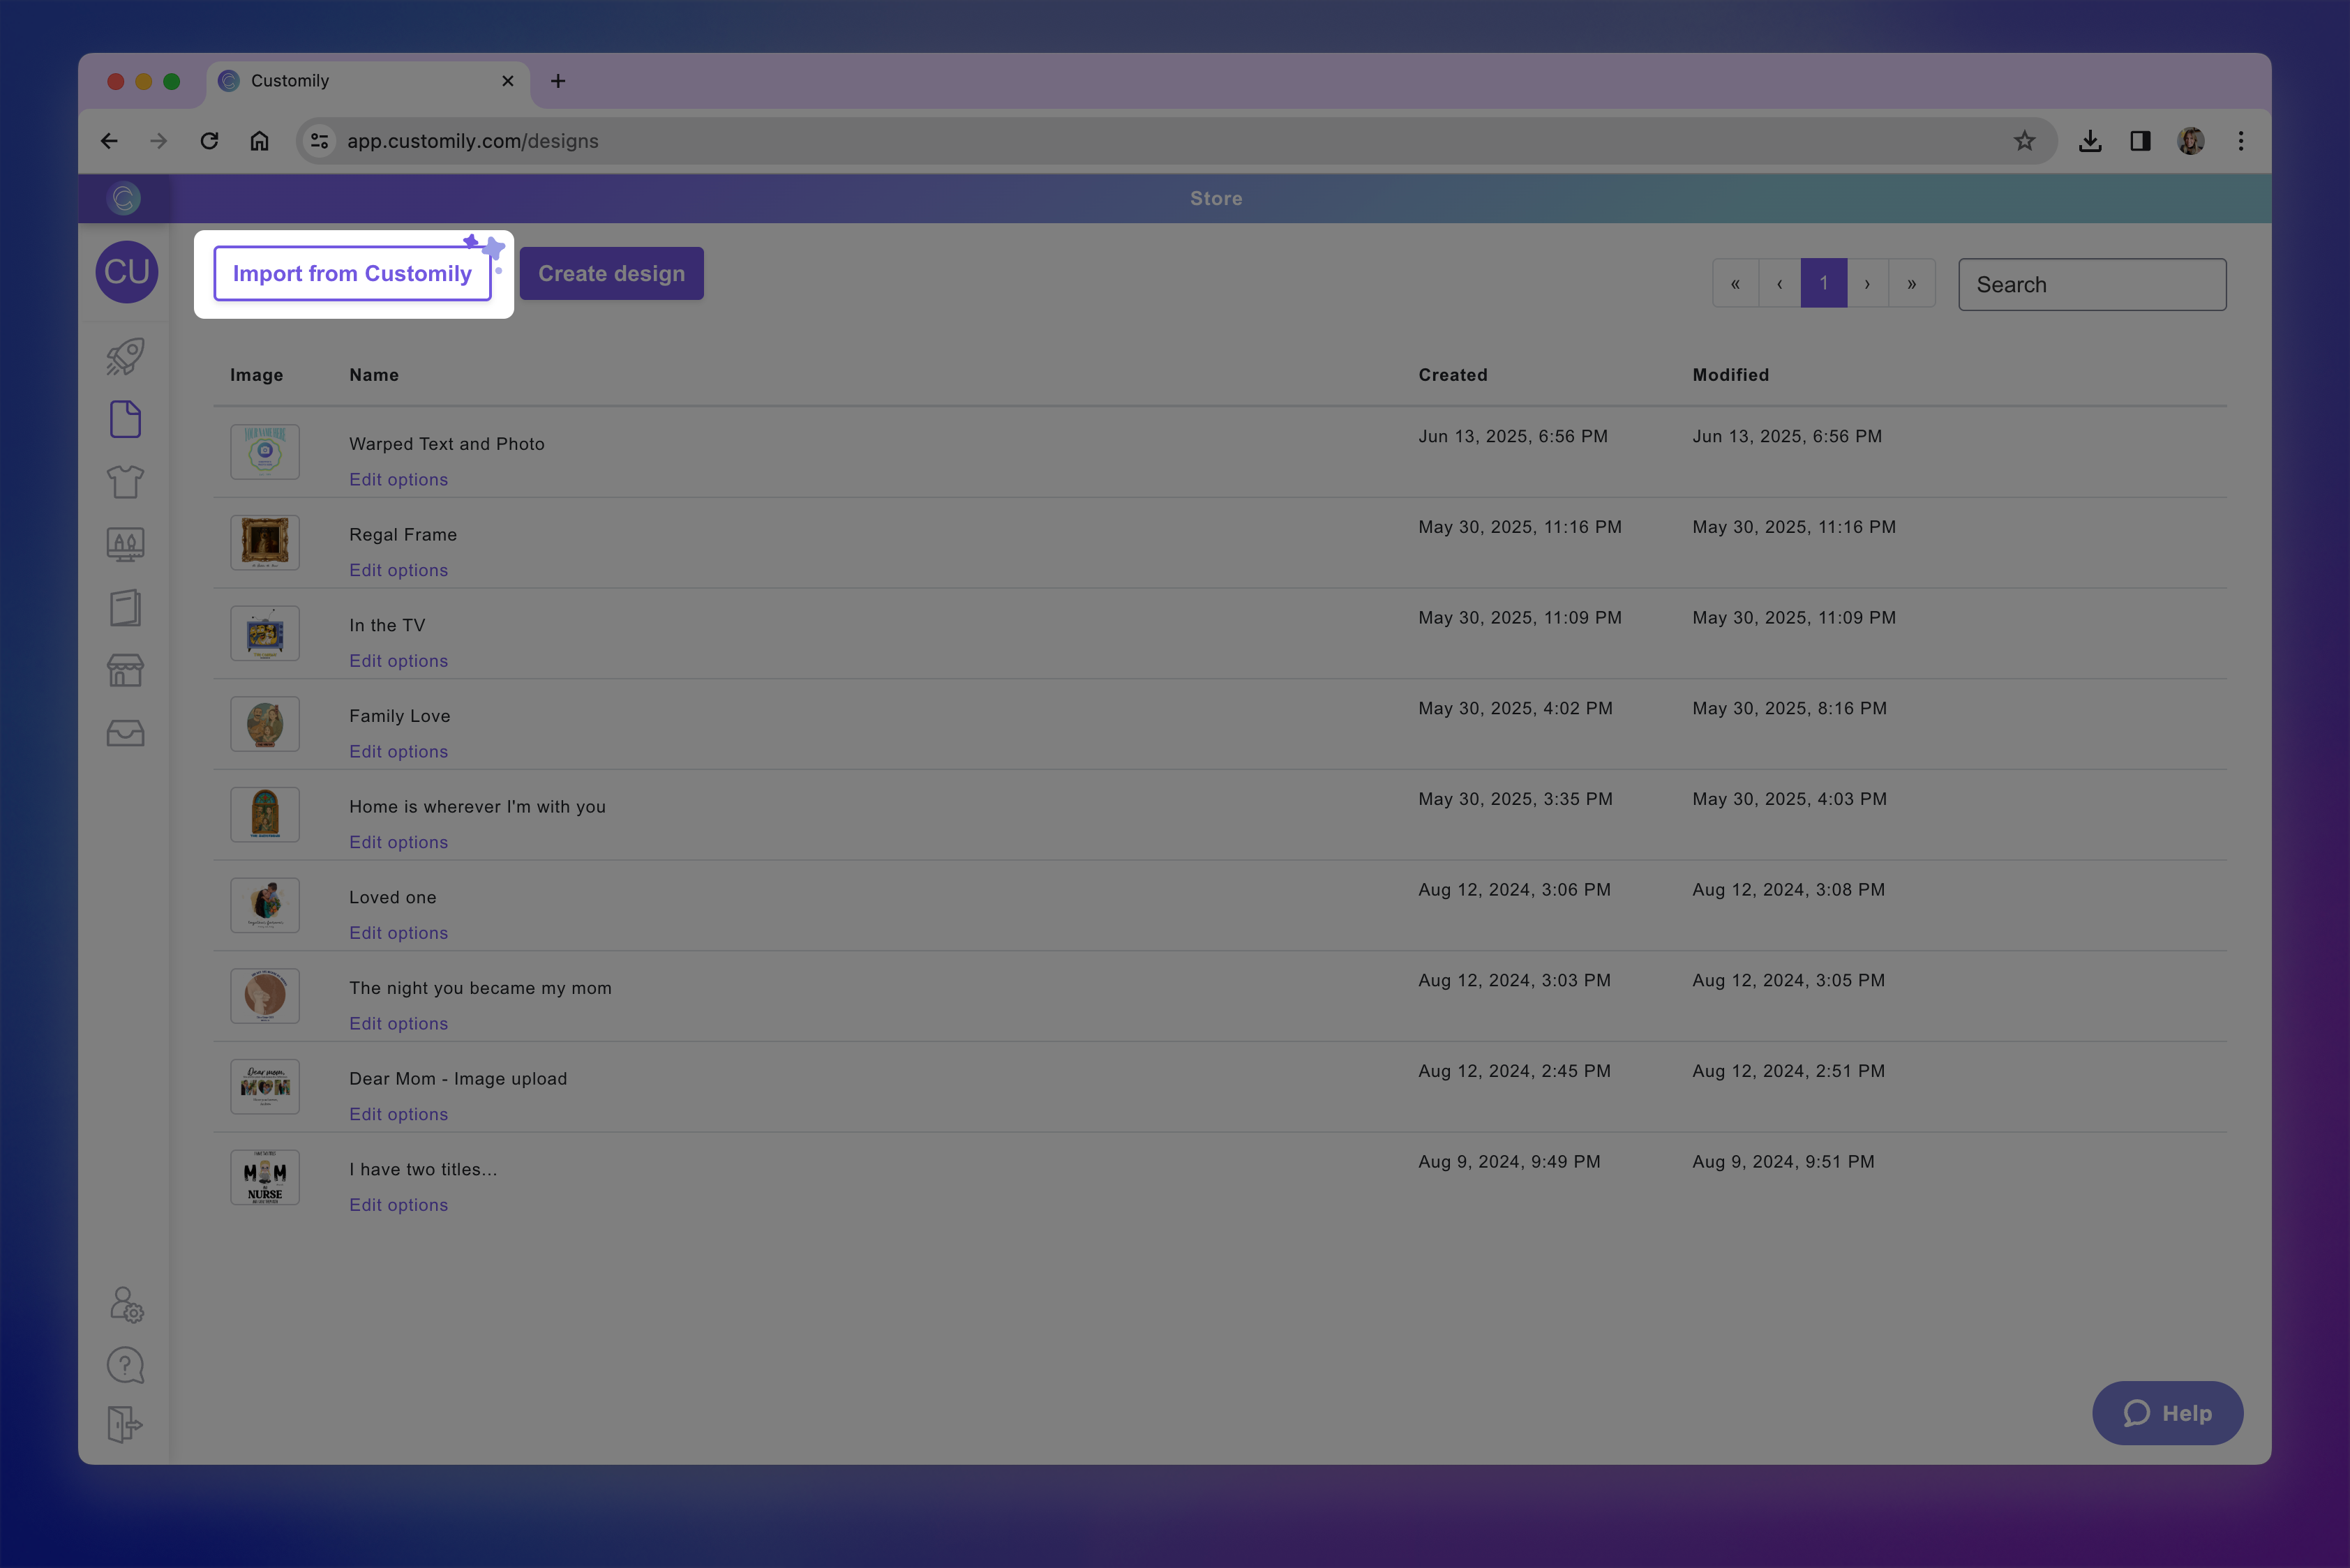Click the Create design button
This screenshot has width=2350, height=1568.
click(611, 274)
